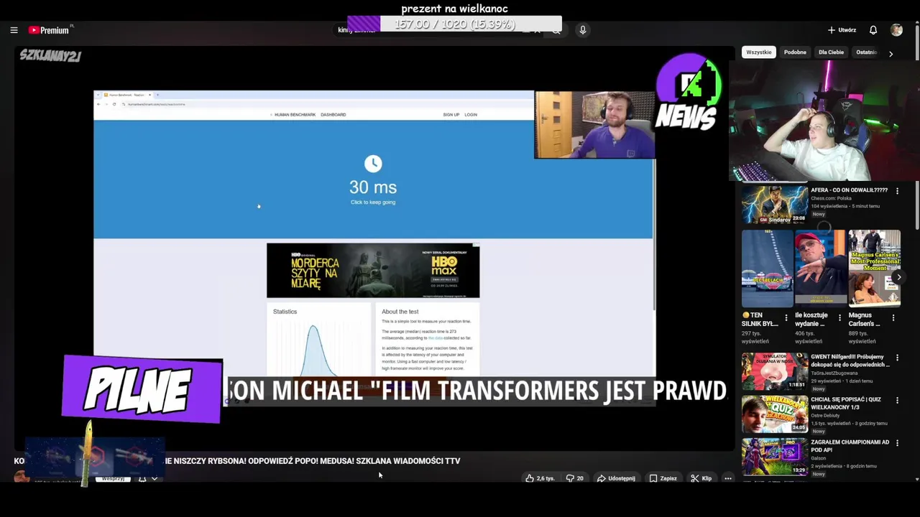Click the Udostępnij share button
Viewport: 920px width, 517px height.
coord(616,478)
